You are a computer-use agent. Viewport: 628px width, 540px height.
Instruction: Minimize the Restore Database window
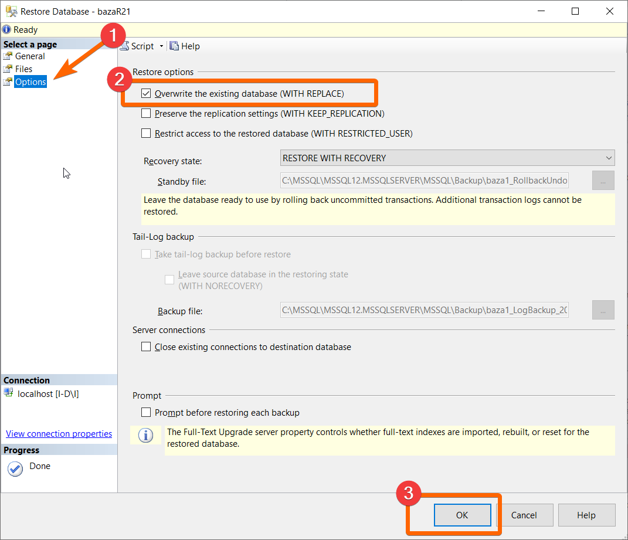click(x=541, y=11)
